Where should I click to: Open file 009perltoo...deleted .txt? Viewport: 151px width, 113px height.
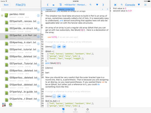20,79
